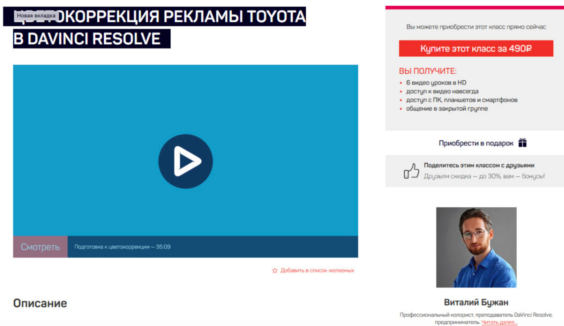This screenshot has height=326, width=564.
Task: Click the red bullet beside «6 видео уроков в HD»
Action: pyautogui.click(x=401, y=82)
